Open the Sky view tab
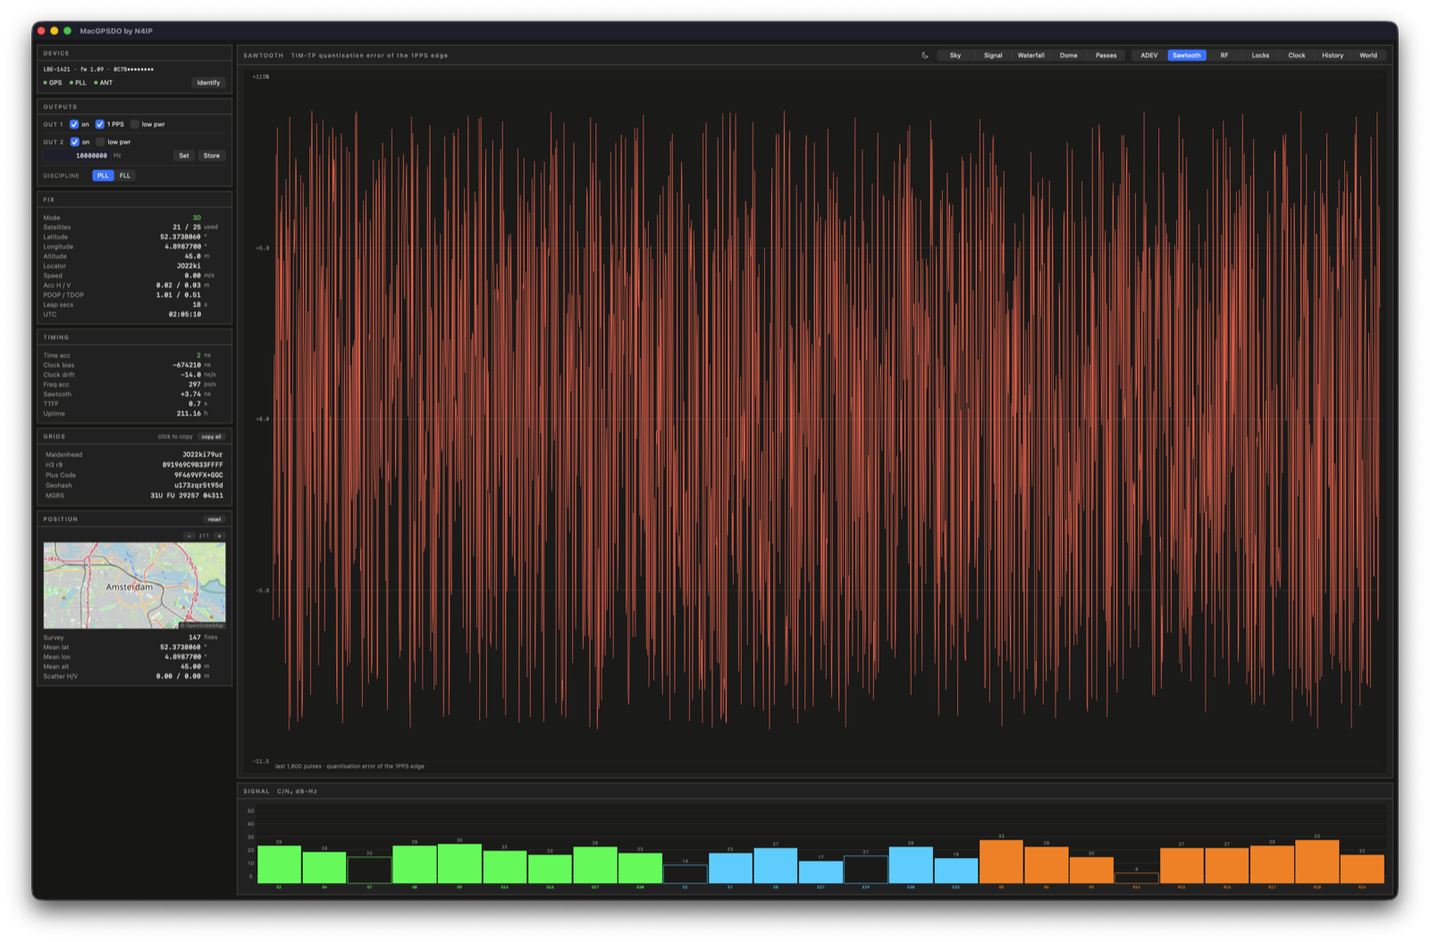The width and height of the screenshot is (1430, 942). tap(955, 55)
